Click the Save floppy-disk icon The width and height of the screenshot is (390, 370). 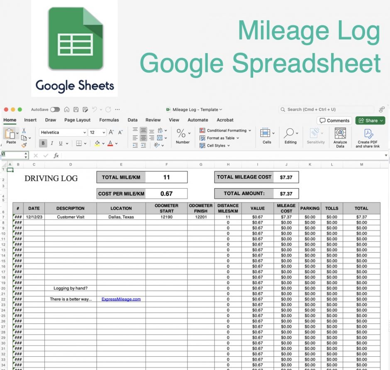[x=76, y=110]
